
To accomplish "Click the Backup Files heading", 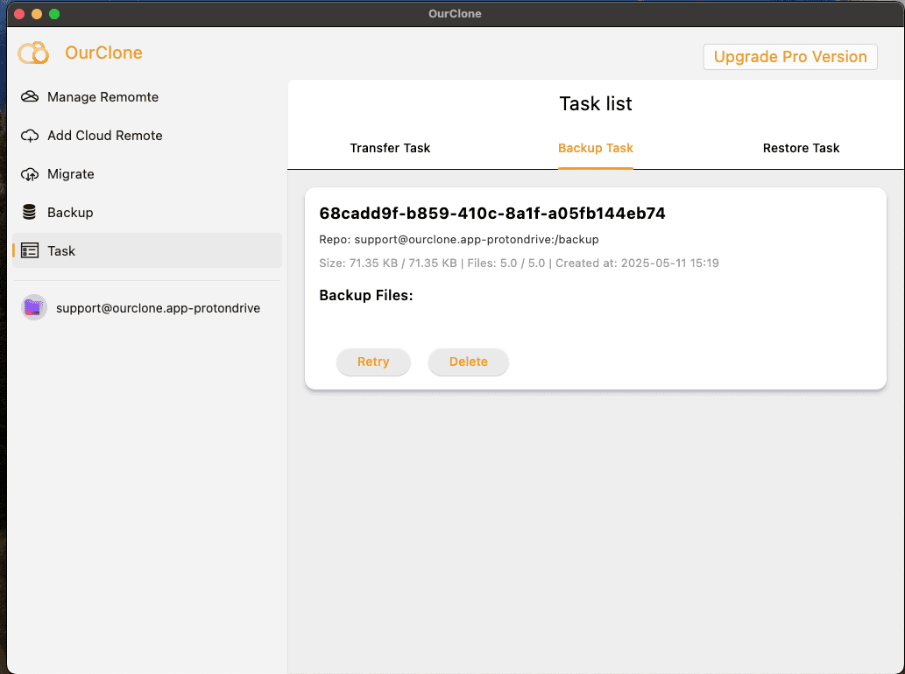I will tap(366, 295).
